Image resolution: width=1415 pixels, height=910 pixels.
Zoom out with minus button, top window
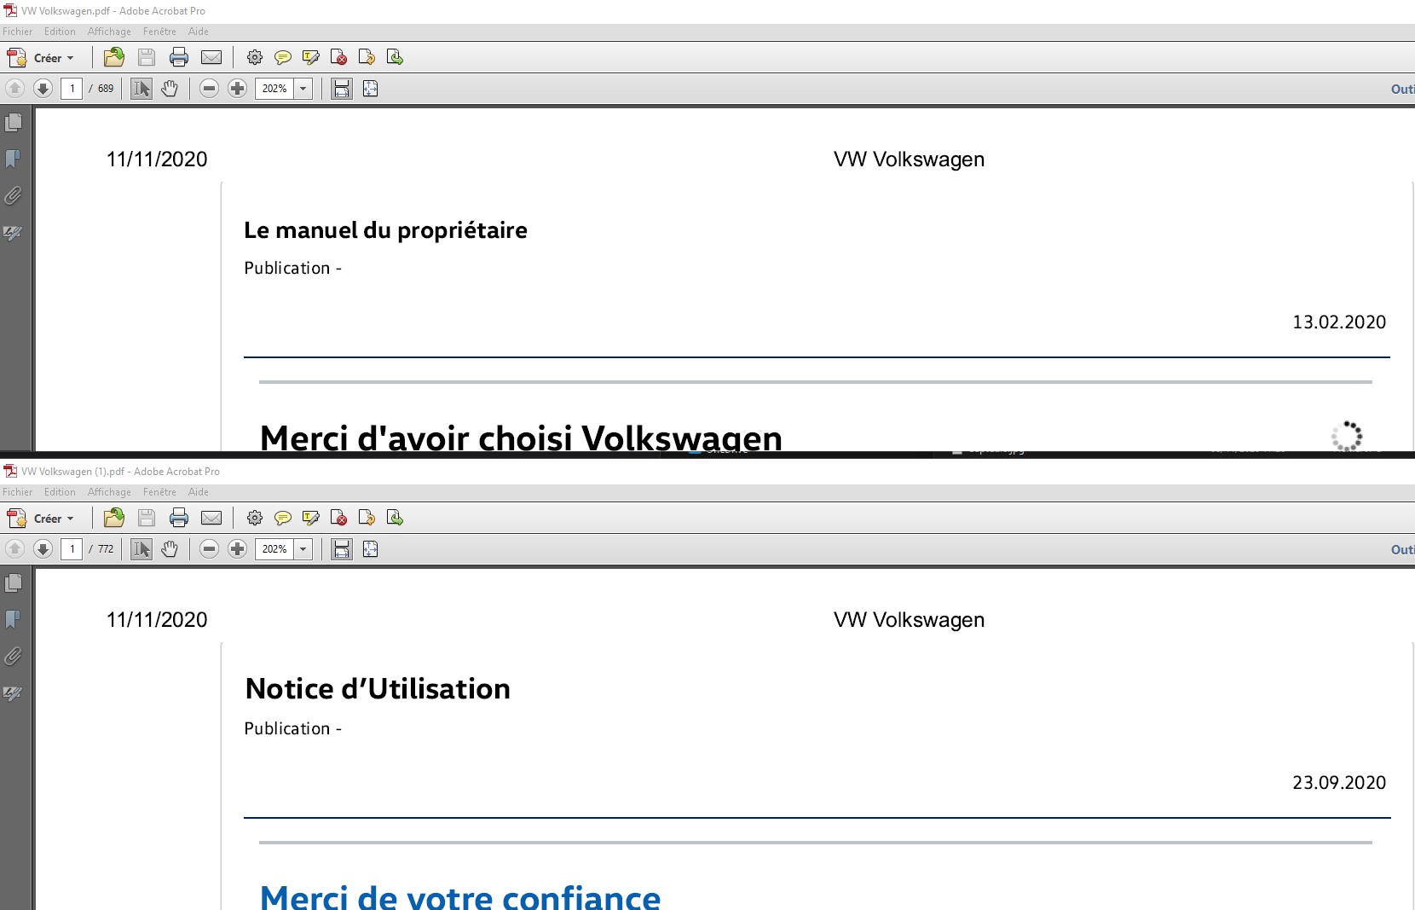(x=210, y=88)
